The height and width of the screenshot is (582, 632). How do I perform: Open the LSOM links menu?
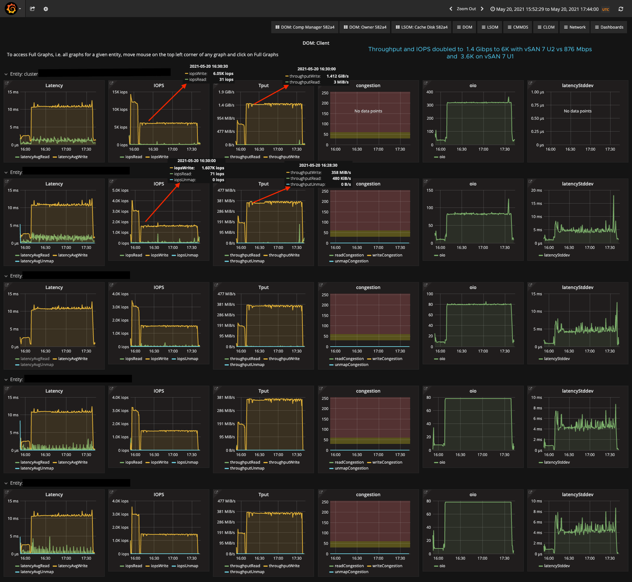point(490,27)
